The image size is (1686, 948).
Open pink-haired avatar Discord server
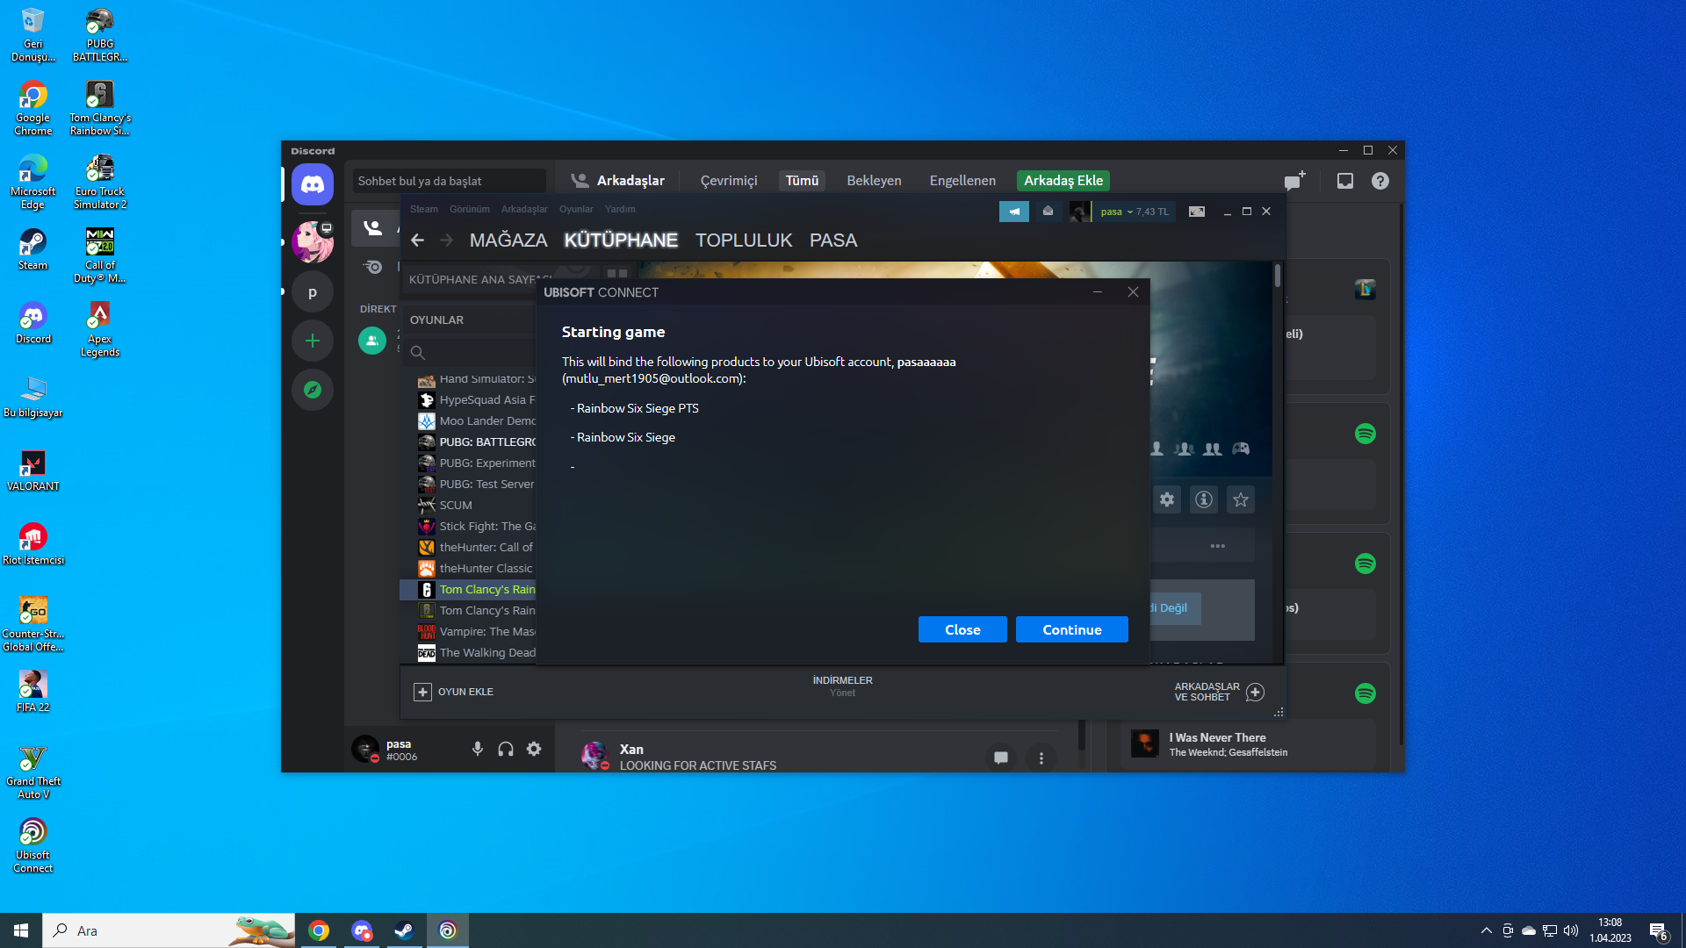point(313,241)
